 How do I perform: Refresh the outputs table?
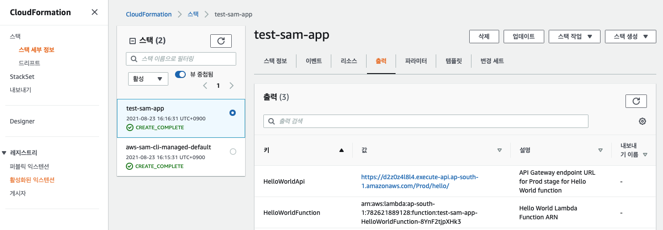pyautogui.click(x=636, y=101)
